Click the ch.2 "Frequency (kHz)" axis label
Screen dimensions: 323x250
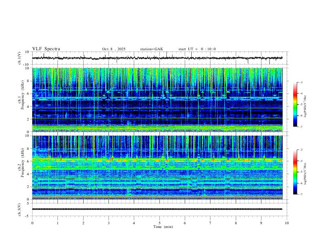(x=22, y=162)
